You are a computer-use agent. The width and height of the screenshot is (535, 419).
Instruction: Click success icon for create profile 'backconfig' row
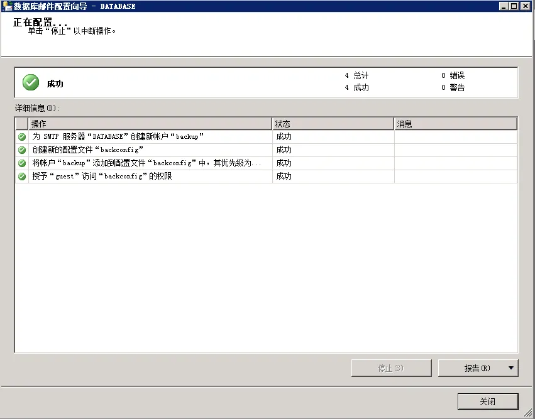22,150
